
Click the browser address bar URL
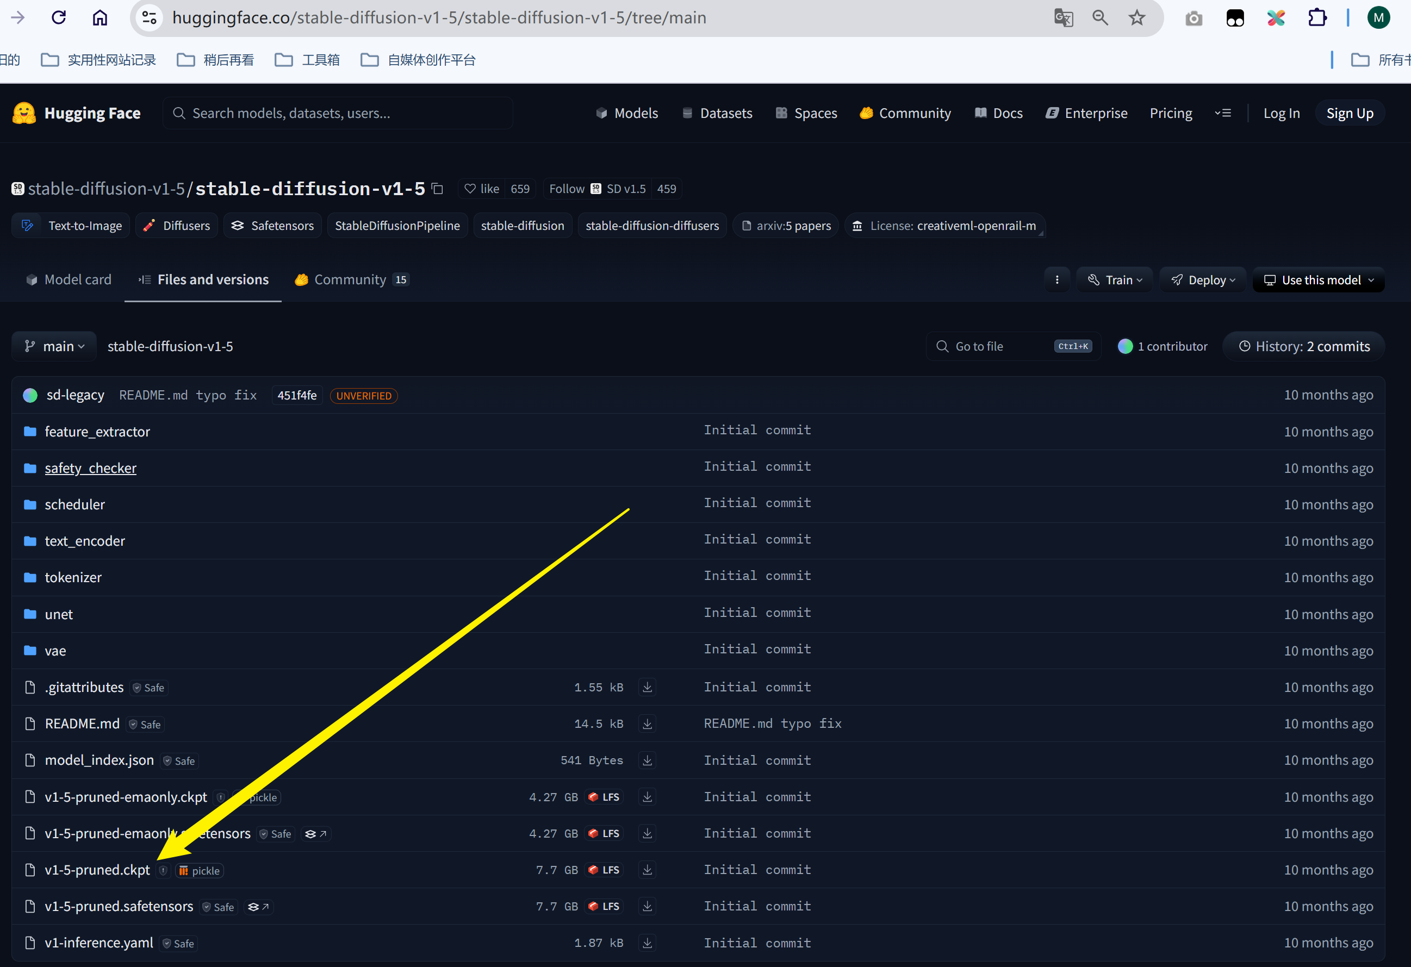(x=439, y=17)
